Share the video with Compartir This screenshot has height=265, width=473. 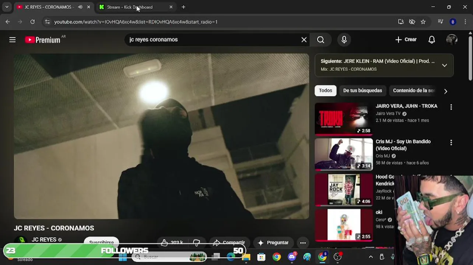click(229, 243)
